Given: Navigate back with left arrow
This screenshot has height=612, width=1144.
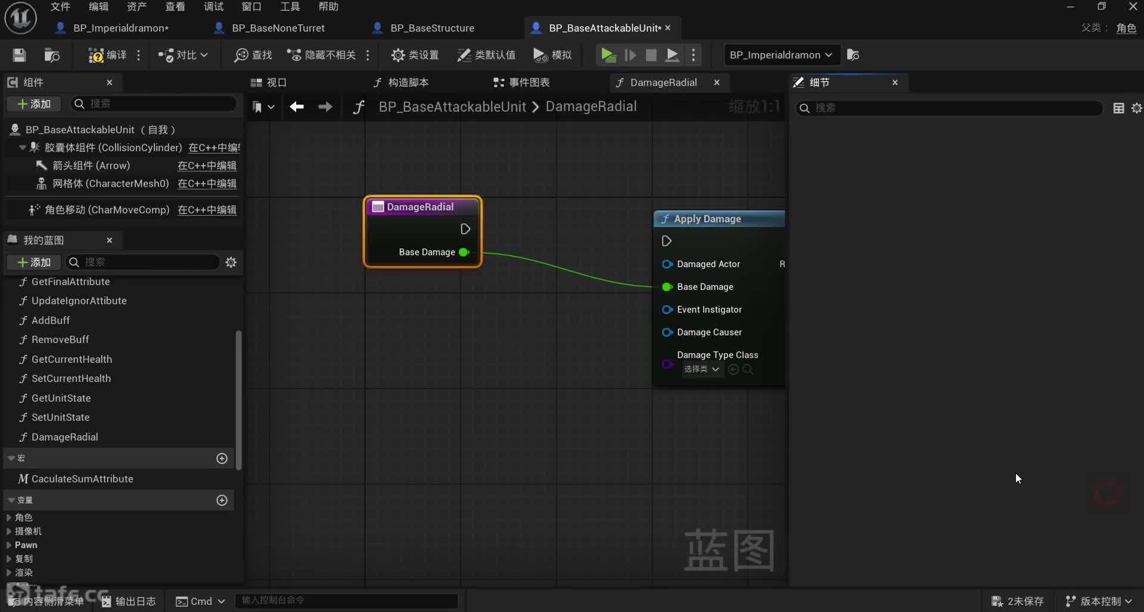Looking at the screenshot, I should click(297, 107).
